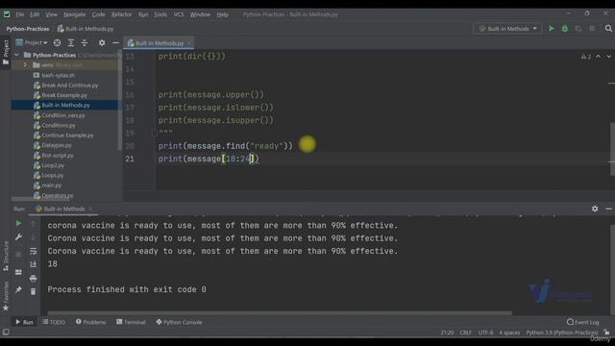Expand the venv folder
The width and height of the screenshot is (615, 346).
[26, 65]
